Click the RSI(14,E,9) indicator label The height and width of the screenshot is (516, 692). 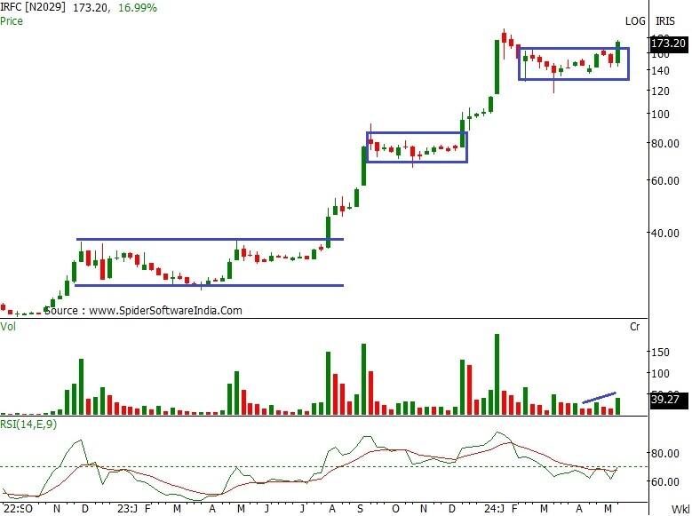(x=28, y=425)
